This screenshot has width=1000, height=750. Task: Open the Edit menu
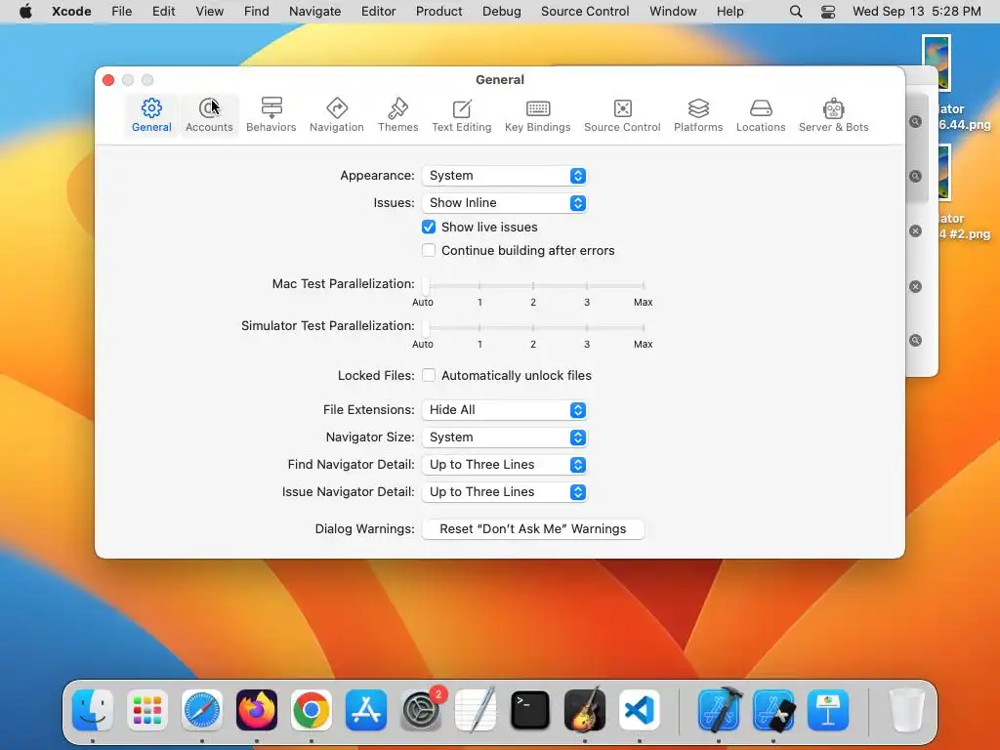point(163,12)
